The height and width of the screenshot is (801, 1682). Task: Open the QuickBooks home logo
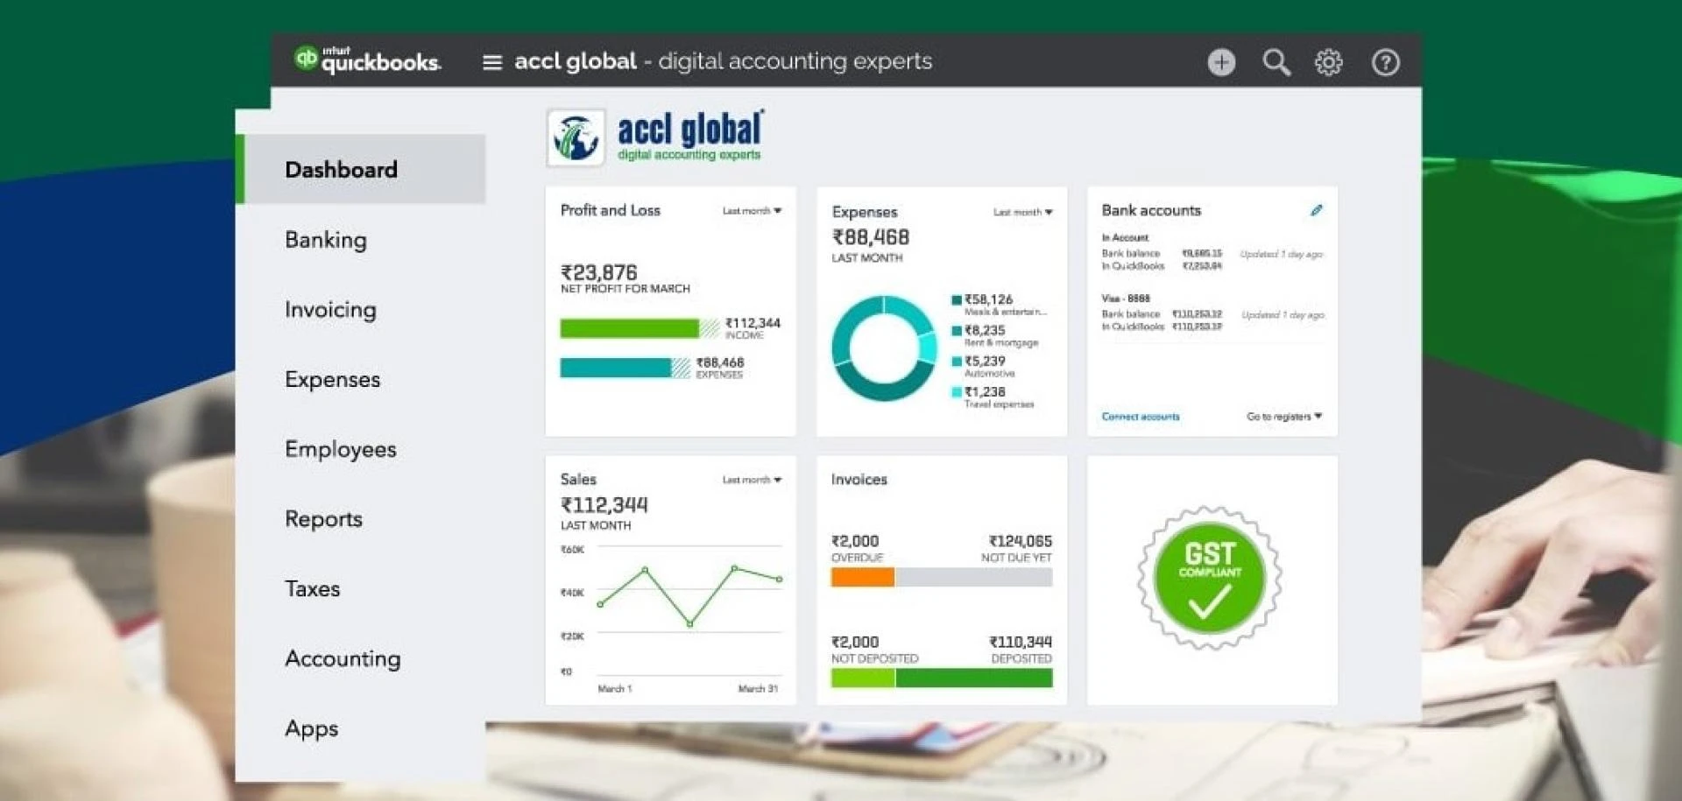click(x=369, y=61)
